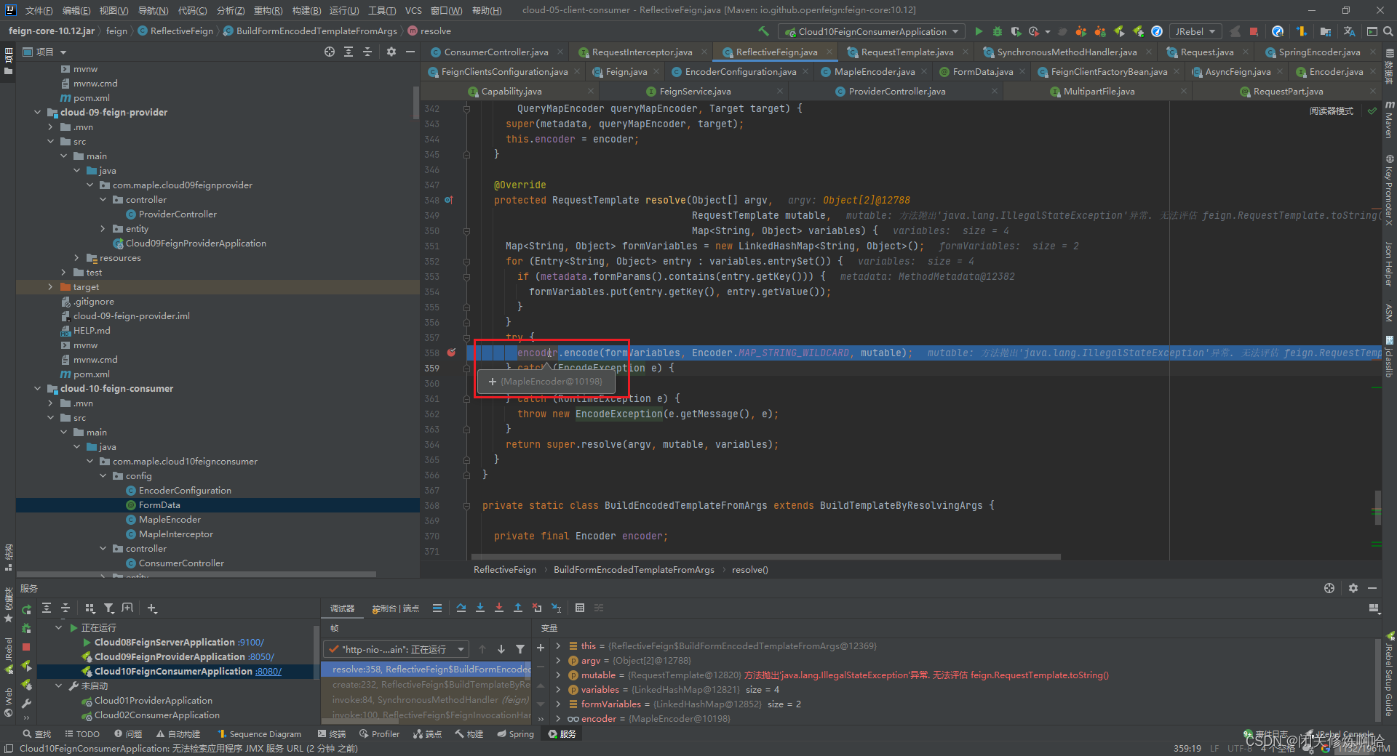This screenshot has height=756, width=1397.
Task: Open the 运行(U) Run menu
Action: (344, 10)
